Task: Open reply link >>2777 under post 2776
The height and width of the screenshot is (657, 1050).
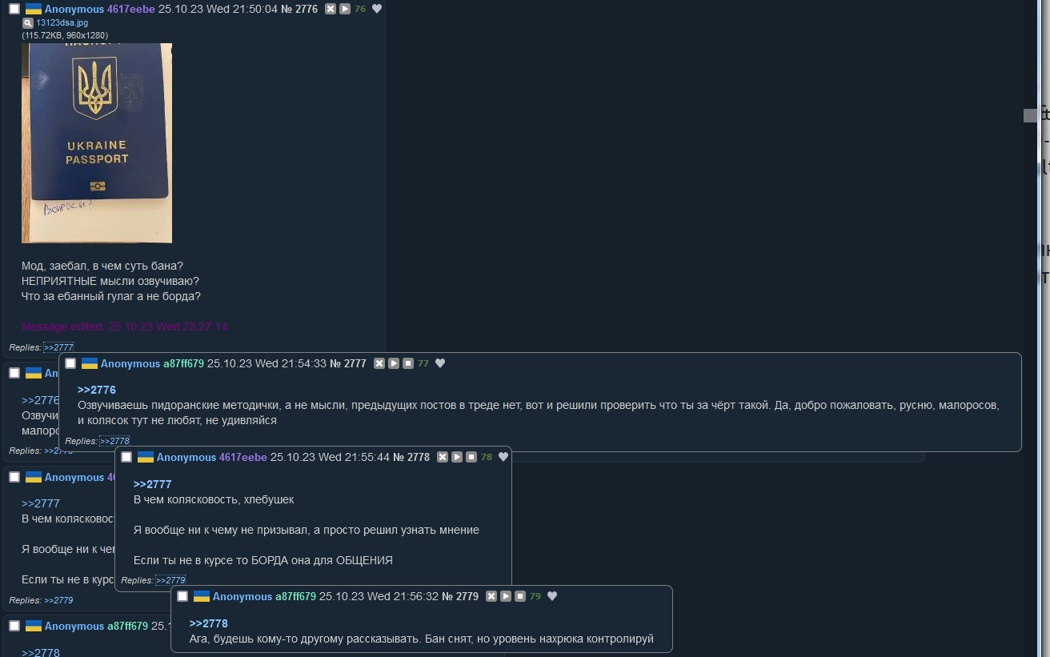Action: (x=58, y=347)
